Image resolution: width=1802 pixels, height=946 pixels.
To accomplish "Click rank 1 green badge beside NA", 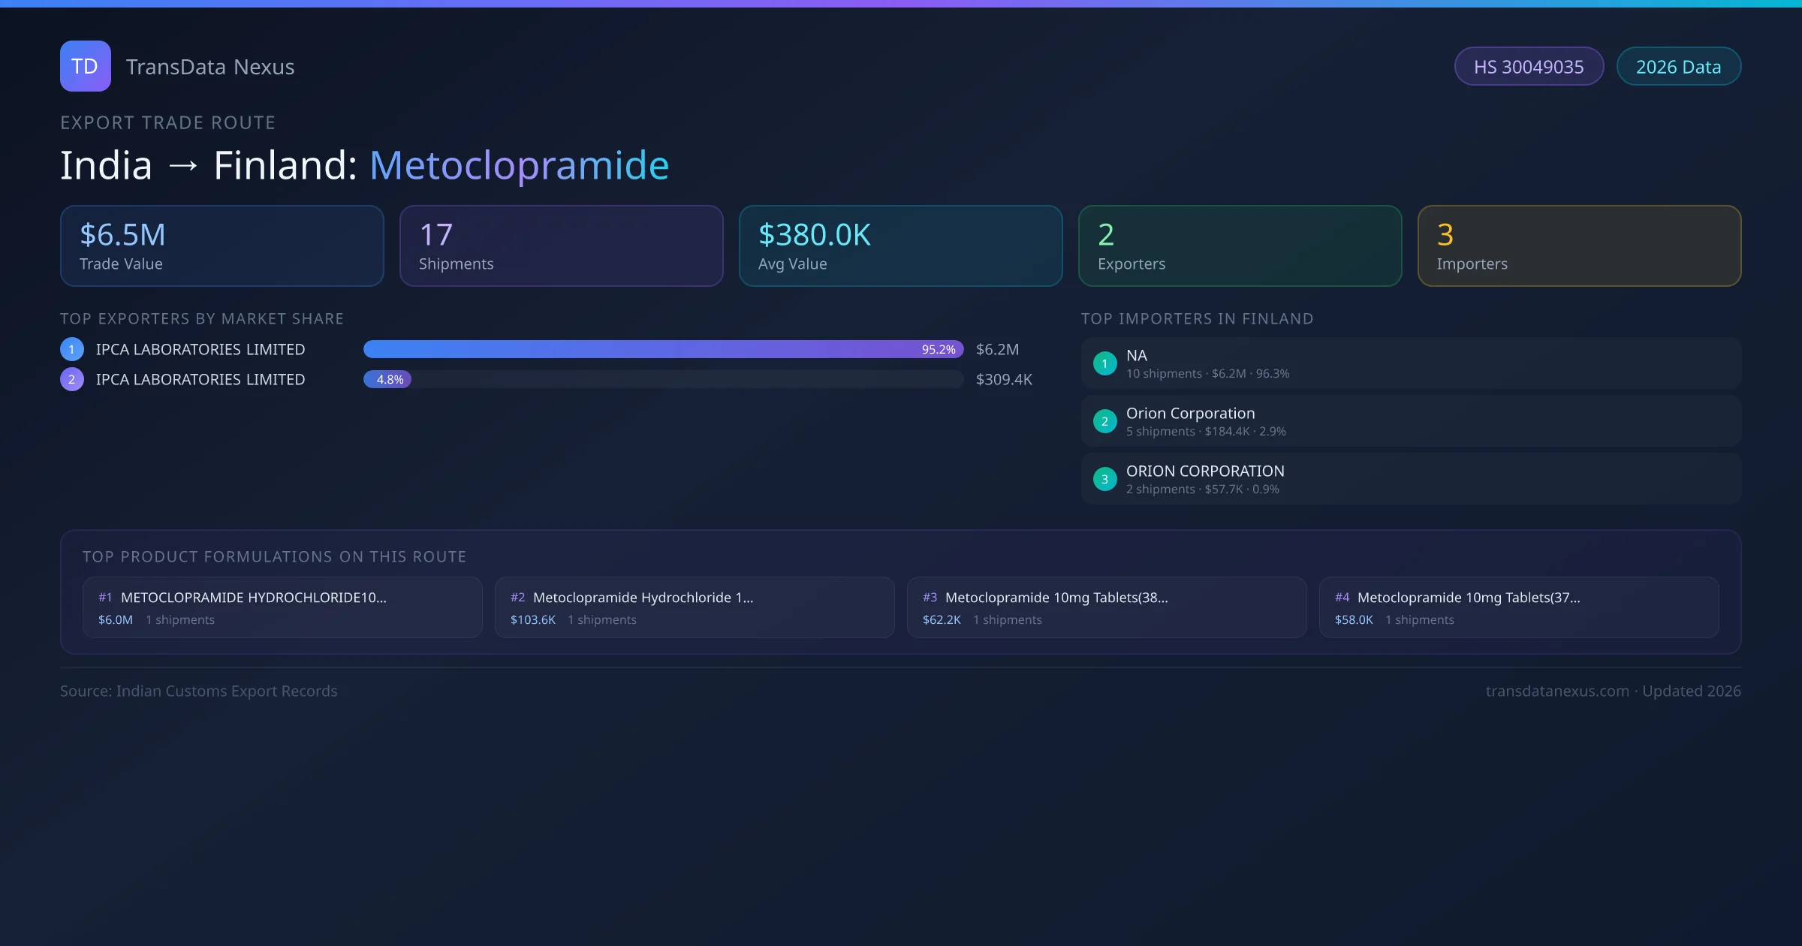I will (1104, 363).
